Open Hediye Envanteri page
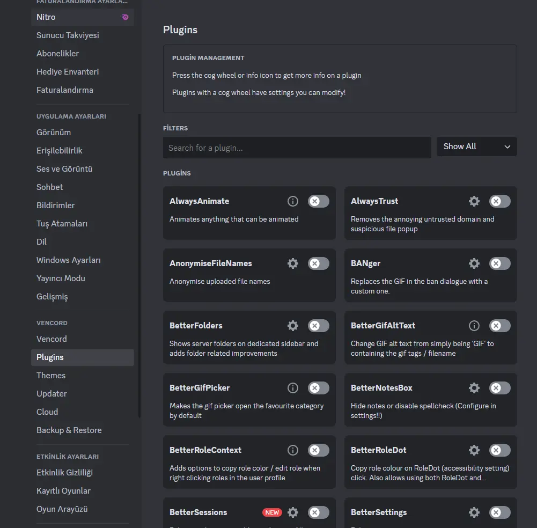 [x=82, y=71]
